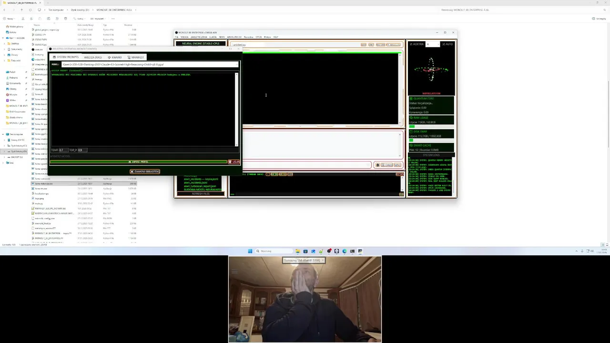Viewport: 610px width, 343px height.
Task: Open the ABSOLUTECOD menu
Action: pyautogui.click(x=234, y=37)
